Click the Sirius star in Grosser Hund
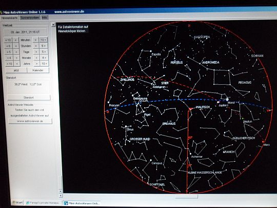277x208 pixels. 126,127
